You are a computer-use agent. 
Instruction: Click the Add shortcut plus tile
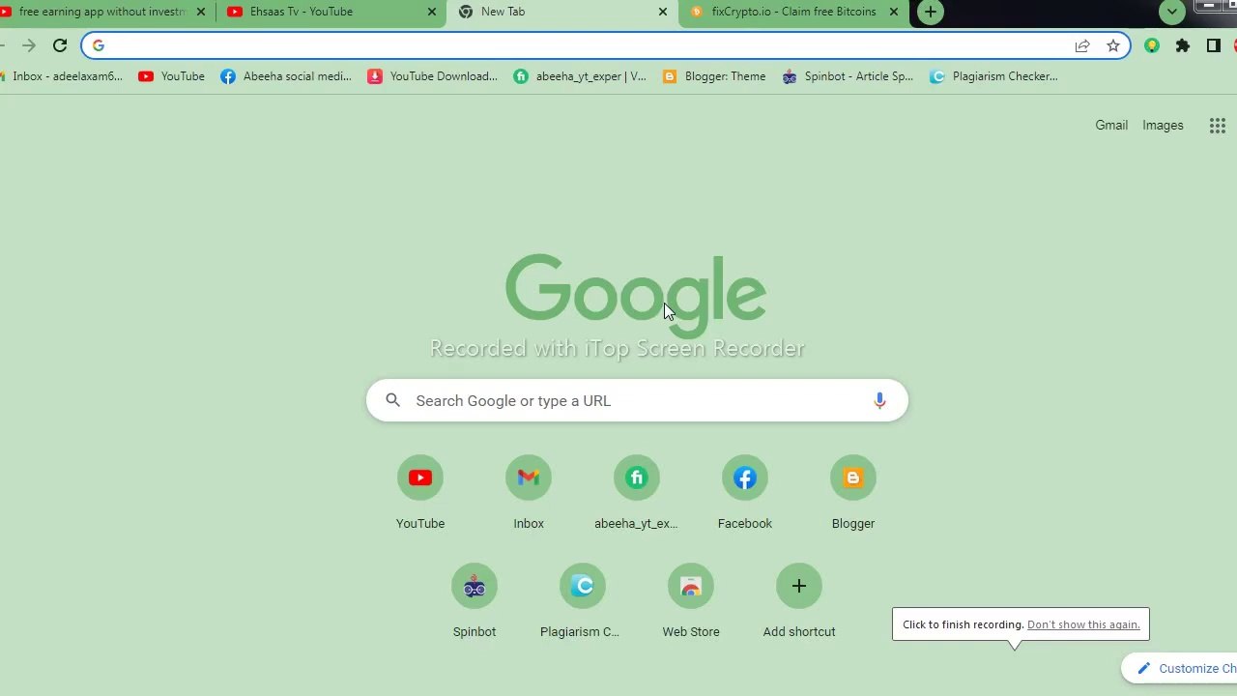click(799, 601)
